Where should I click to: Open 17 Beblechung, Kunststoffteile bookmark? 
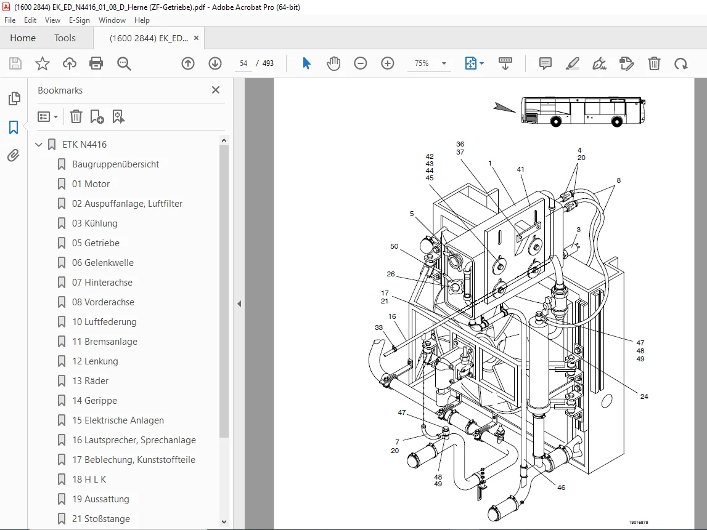tap(134, 460)
